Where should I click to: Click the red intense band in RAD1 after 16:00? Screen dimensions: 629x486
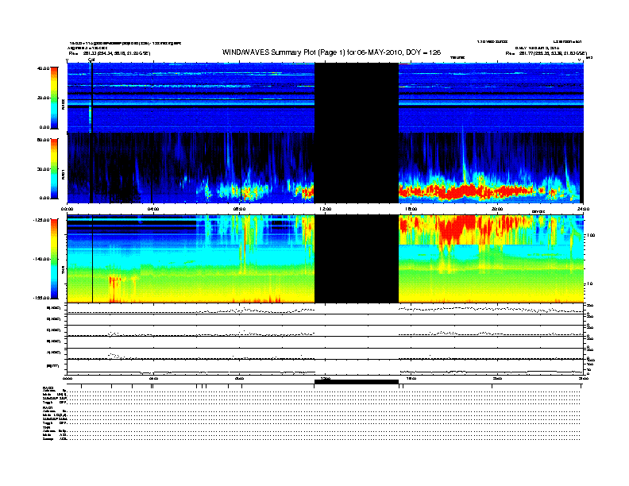click(465, 191)
